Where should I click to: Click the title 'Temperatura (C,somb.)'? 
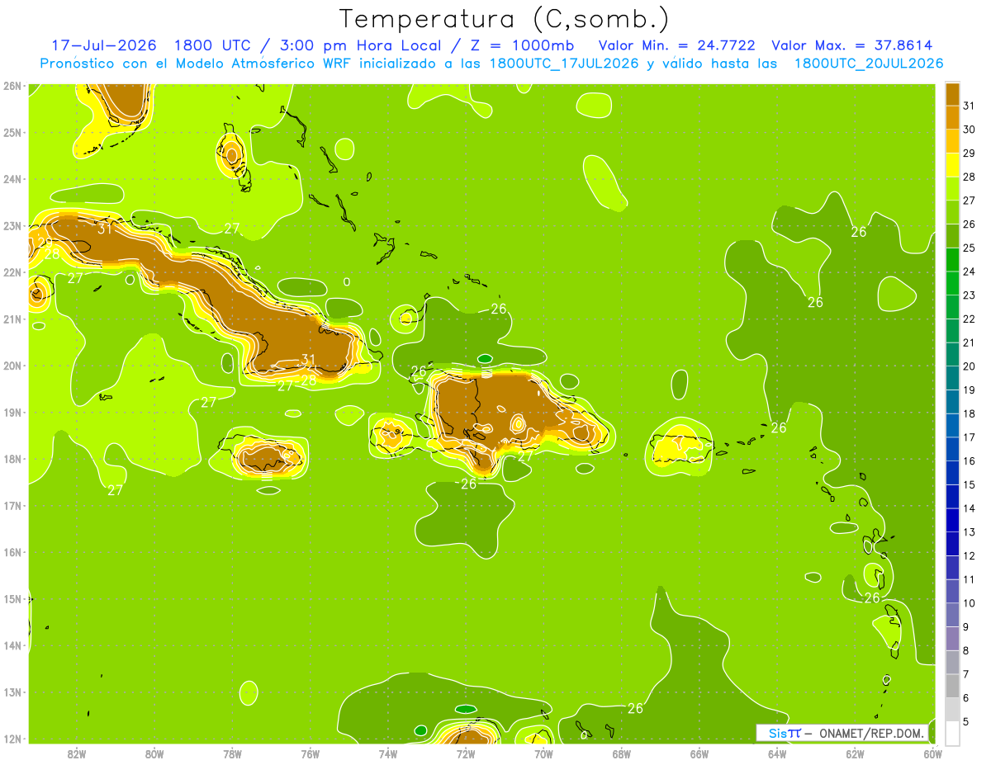tap(503, 20)
